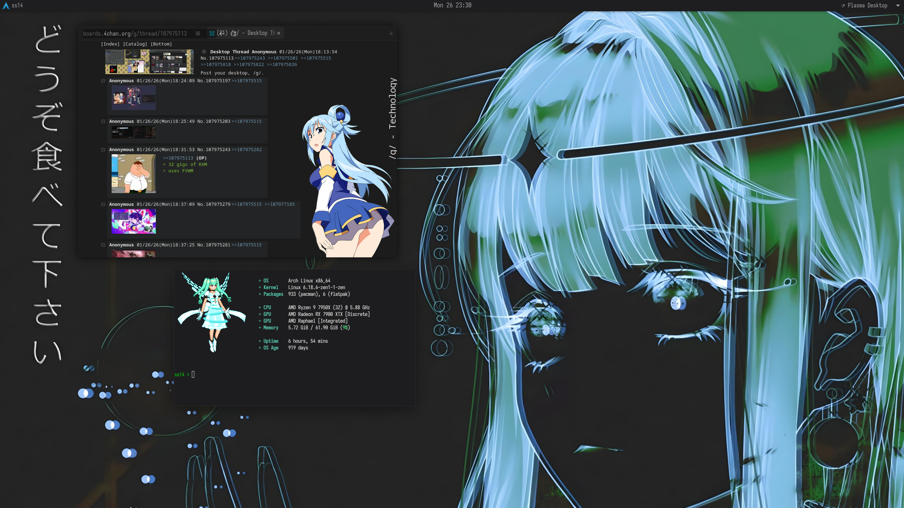
Task: Open the Peter Griffin image thumbnail
Action: (x=134, y=174)
